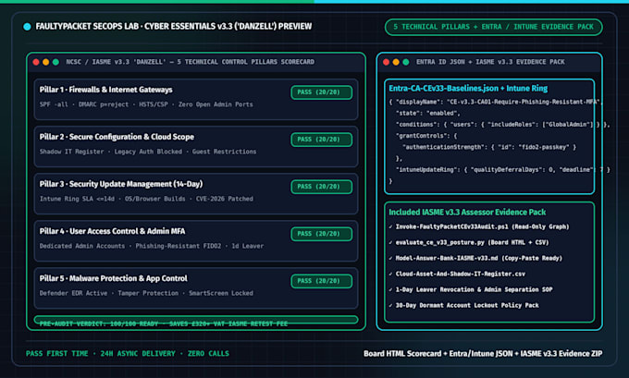The height and width of the screenshot is (378, 629).
Task: Click the Invoke-FaultyPacketCEv33Audit.ps1 list item
Action: coord(479,226)
